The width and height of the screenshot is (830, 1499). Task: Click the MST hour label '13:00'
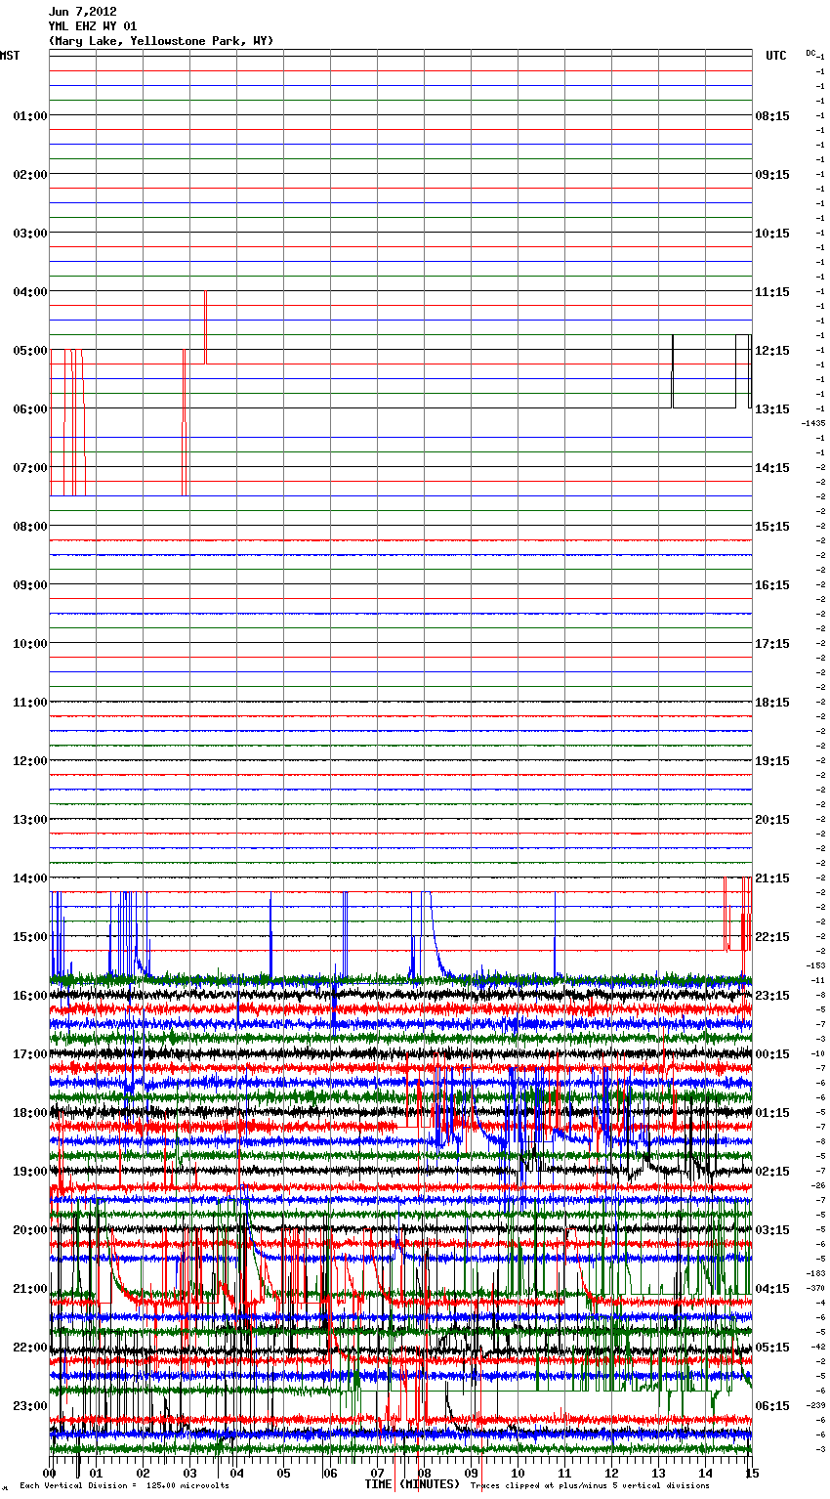click(30, 820)
